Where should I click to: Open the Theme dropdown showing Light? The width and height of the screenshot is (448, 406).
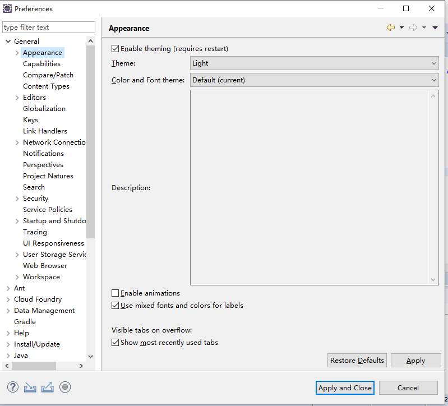tap(315, 63)
